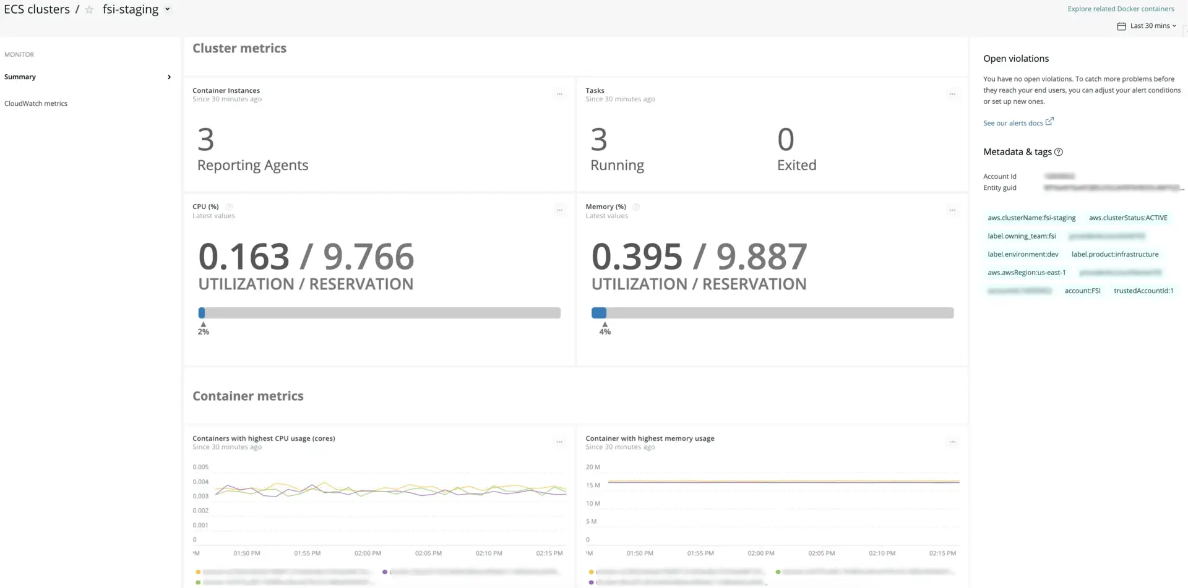The image size is (1188, 588).
Task: Open Container Instances widget options menu
Action: tap(559, 95)
